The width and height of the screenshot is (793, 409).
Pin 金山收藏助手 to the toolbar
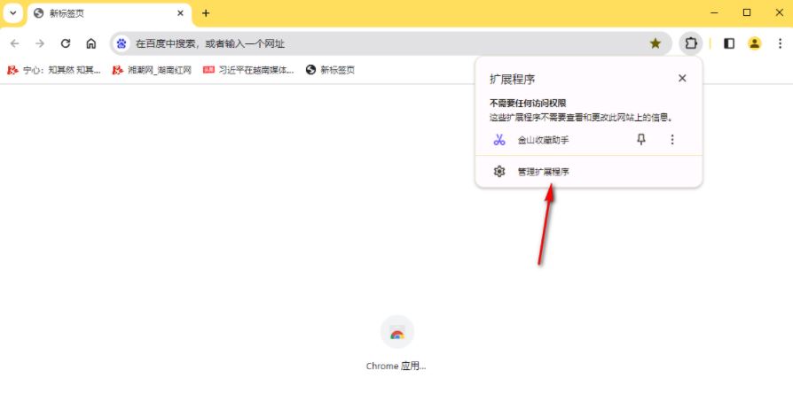pyautogui.click(x=641, y=139)
